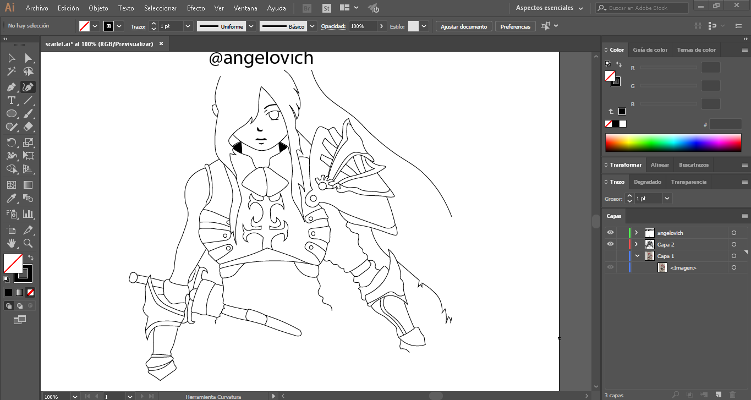This screenshot has width=751, height=400.
Task: Toggle visibility of the <Imagen> sublayer
Action: [x=610, y=267]
